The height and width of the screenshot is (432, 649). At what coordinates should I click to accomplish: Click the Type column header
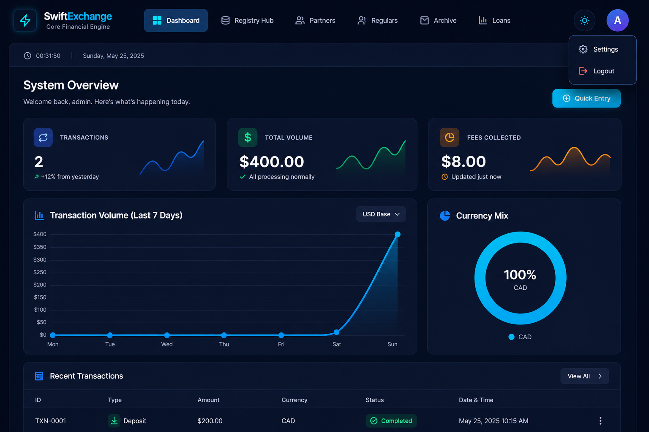pos(115,400)
